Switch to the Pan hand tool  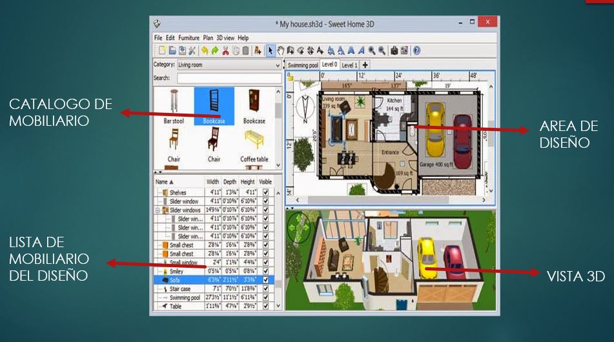(x=280, y=50)
